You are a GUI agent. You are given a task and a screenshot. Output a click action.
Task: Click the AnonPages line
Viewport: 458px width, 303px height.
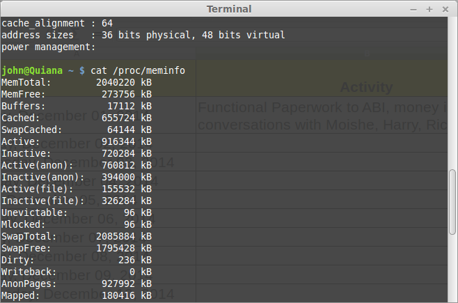[x=77, y=283]
